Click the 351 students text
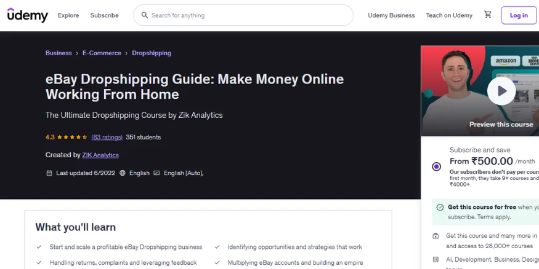Image resolution: width=539 pixels, height=269 pixels. pos(144,137)
